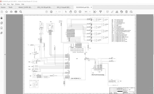Select the highlight text pen
The height and width of the screenshot is (94, 154).
[x=112, y=12]
